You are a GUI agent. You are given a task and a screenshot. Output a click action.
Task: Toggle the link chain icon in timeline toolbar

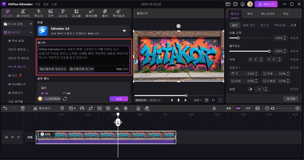click(229, 109)
